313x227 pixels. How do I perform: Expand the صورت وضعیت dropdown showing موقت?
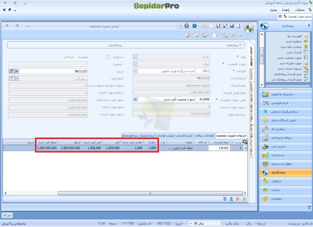tap(135, 64)
